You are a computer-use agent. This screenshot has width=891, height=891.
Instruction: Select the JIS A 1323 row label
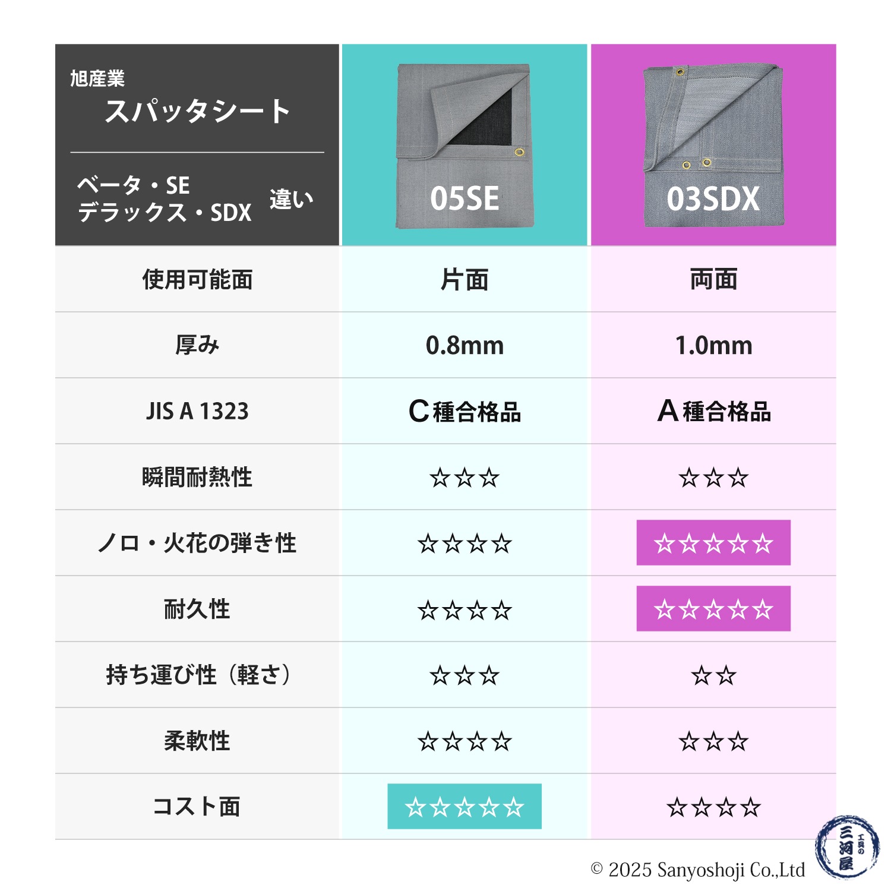click(197, 411)
